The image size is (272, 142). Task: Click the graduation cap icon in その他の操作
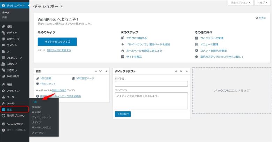[x=196, y=57]
